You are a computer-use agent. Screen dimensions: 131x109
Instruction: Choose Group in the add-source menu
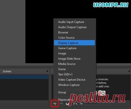point(74,92)
